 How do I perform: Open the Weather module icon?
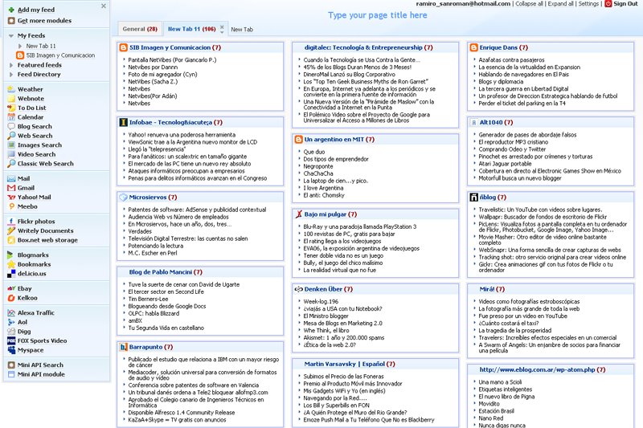pos(11,89)
